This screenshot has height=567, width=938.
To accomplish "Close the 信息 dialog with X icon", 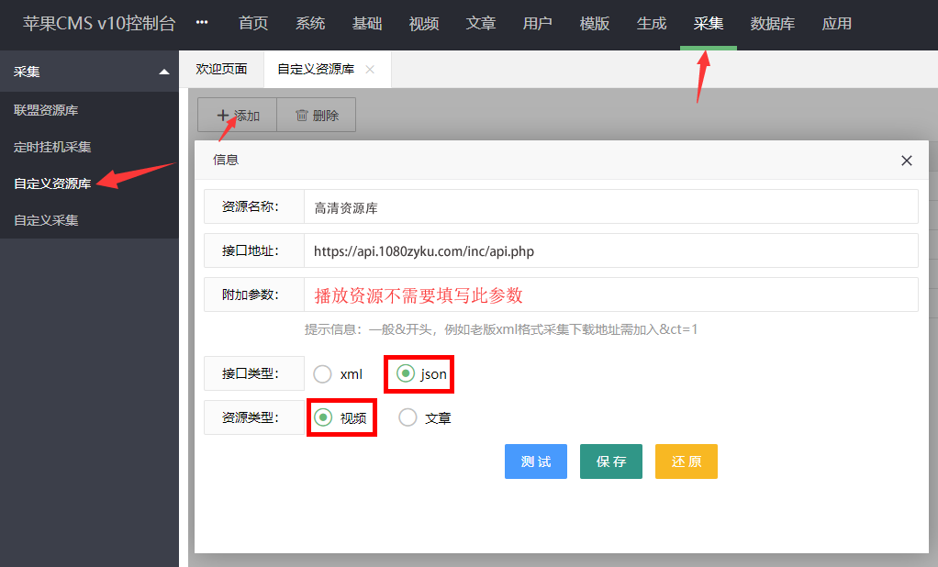I will click(x=906, y=161).
